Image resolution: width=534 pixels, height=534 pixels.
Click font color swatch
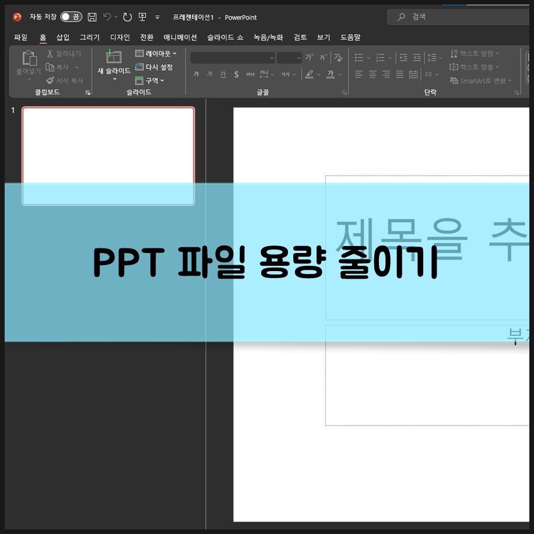pyautogui.click(x=331, y=74)
